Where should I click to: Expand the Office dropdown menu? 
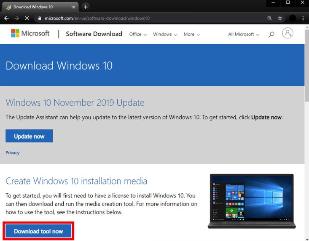(138, 34)
